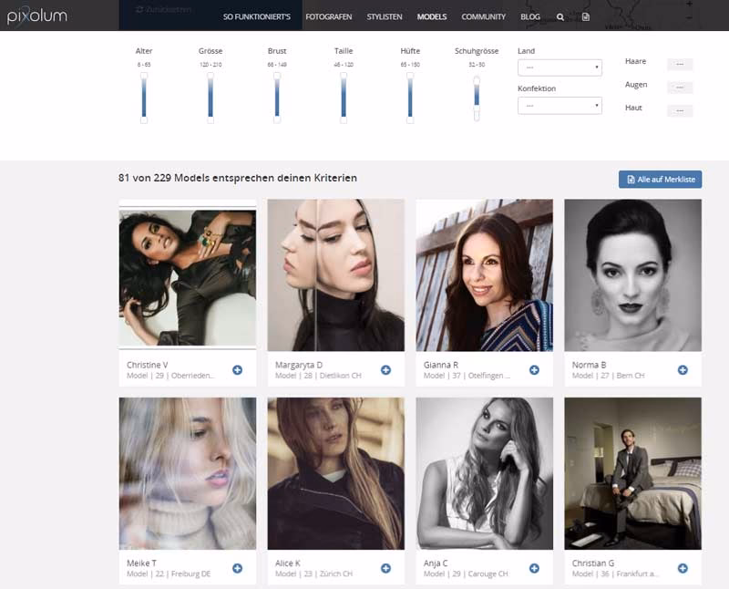Open the watchlist document icon in navbar
The width and height of the screenshot is (729, 589).
[585, 16]
